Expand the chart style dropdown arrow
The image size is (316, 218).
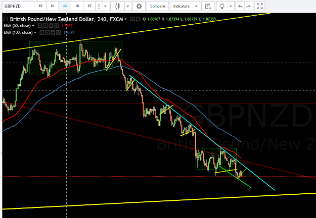(127, 6)
